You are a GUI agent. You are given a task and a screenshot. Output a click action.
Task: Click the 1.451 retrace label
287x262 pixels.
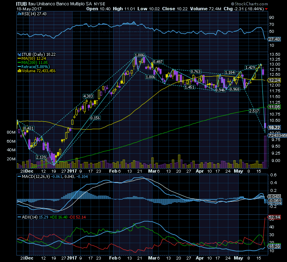[189, 87]
